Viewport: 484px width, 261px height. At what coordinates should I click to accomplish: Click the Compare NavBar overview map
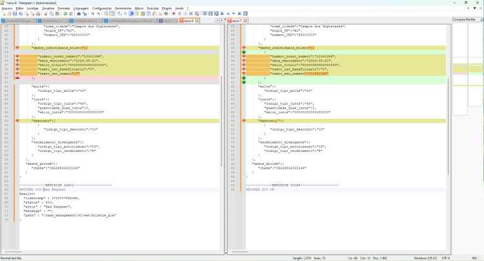click(x=468, y=70)
